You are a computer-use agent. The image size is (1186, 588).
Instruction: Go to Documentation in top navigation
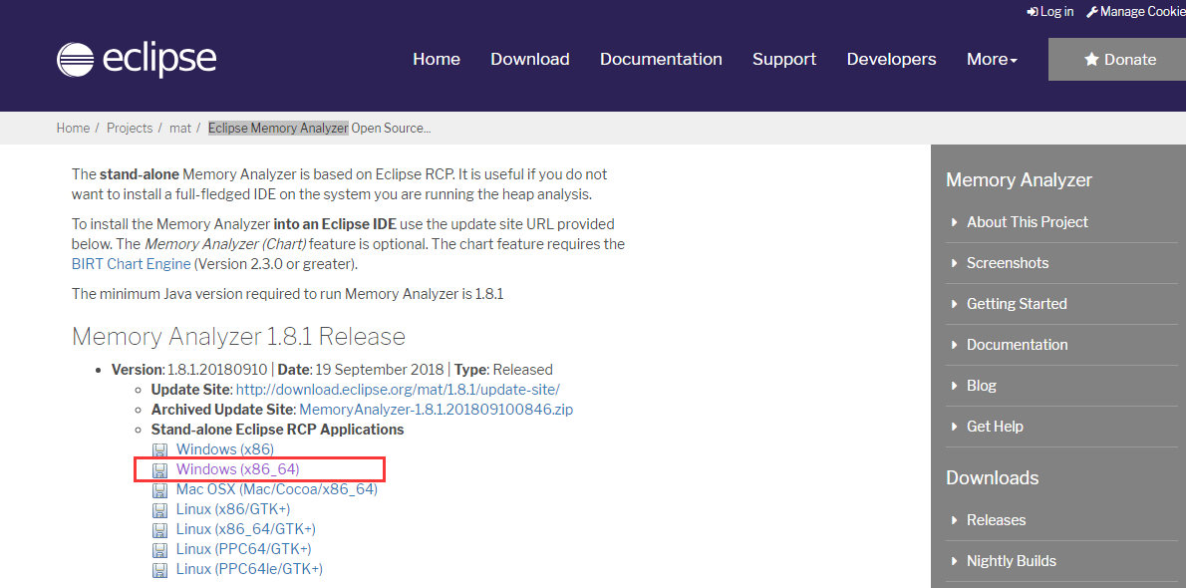click(661, 59)
